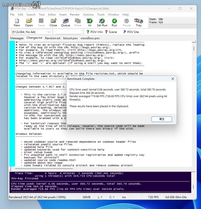Click the editor split handle above scrollbar

pyautogui.click(x=194, y=42)
